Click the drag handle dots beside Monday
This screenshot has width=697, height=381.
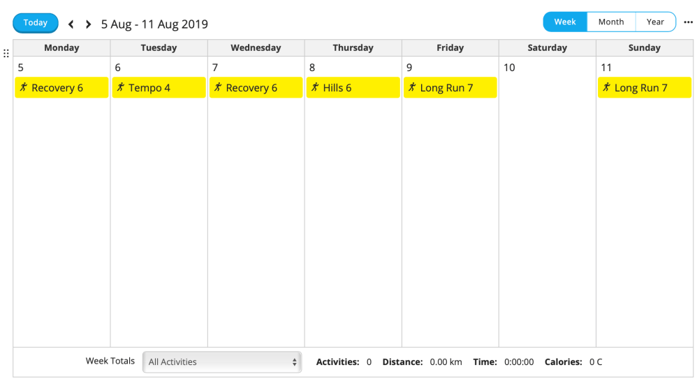click(x=6, y=53)
